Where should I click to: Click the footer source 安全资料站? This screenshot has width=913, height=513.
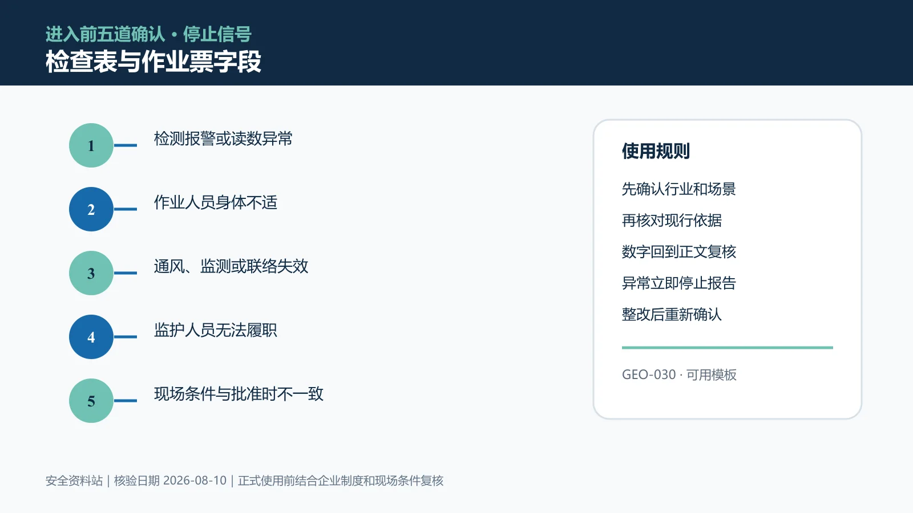point(74,481)
